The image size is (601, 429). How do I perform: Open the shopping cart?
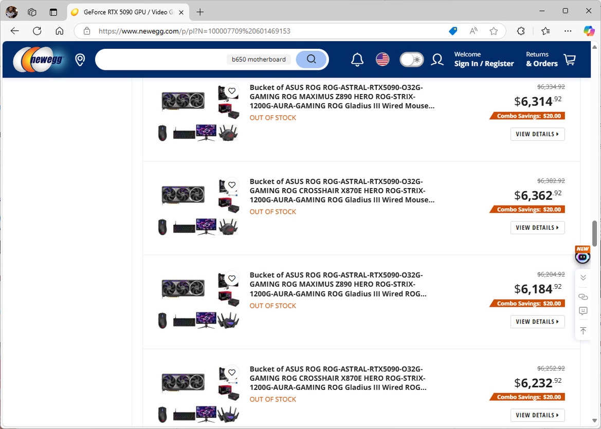pos(570,59)
